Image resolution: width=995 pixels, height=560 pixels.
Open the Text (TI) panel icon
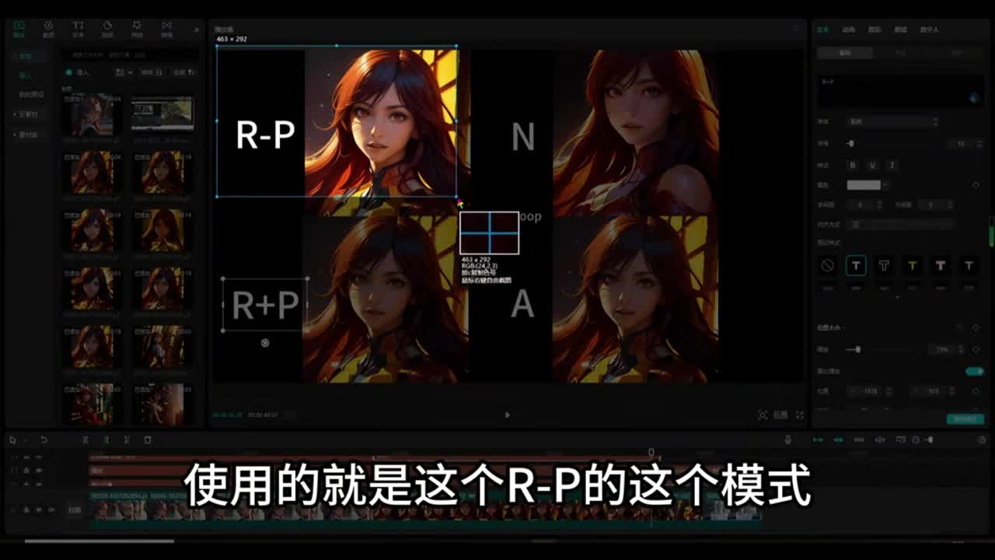tap(78, 29)
